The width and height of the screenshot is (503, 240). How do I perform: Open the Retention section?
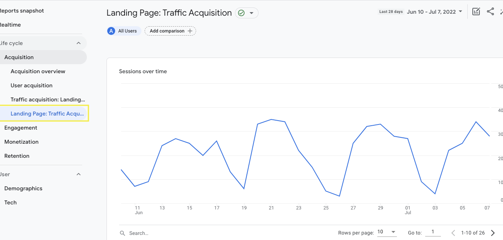tap(17, 156)
